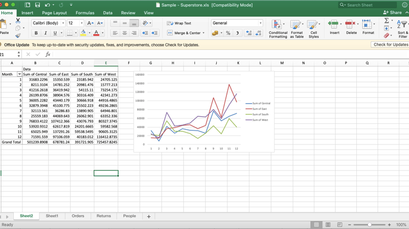The height and width of the screenshot is (229, 409).
Task: Toggle bold formatting
Action: click(36, 33)
